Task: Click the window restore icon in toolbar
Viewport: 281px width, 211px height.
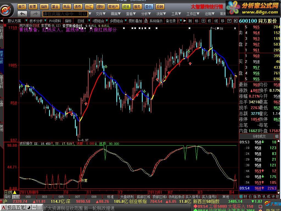Action: 229,21
